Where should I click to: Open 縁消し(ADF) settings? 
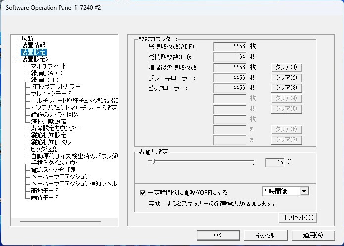point(47,73)
